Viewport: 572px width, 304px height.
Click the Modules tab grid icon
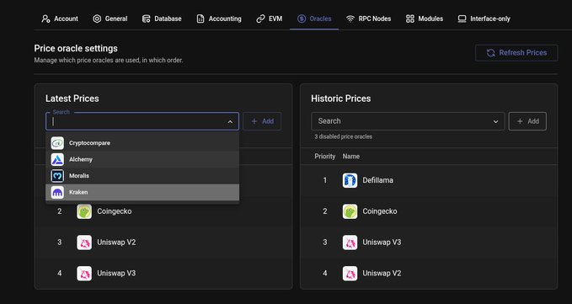pos(410,19)
